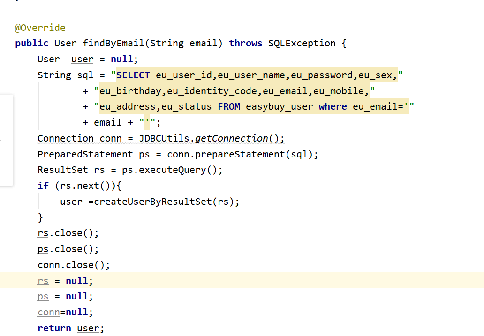Click the throws keyword
Image resolution: width=484 pixels, height=336 pixels.
tap(245, 43)
